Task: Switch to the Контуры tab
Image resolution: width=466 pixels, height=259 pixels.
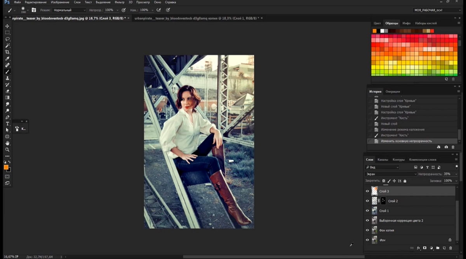Action: (398, 160)
